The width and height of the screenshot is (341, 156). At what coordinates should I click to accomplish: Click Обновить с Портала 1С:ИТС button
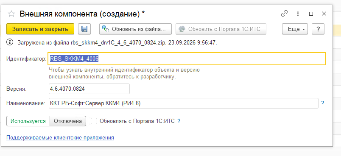point(221,29)
